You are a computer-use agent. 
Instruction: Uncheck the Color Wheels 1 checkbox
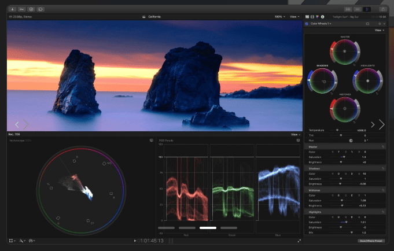click(307, 24)
